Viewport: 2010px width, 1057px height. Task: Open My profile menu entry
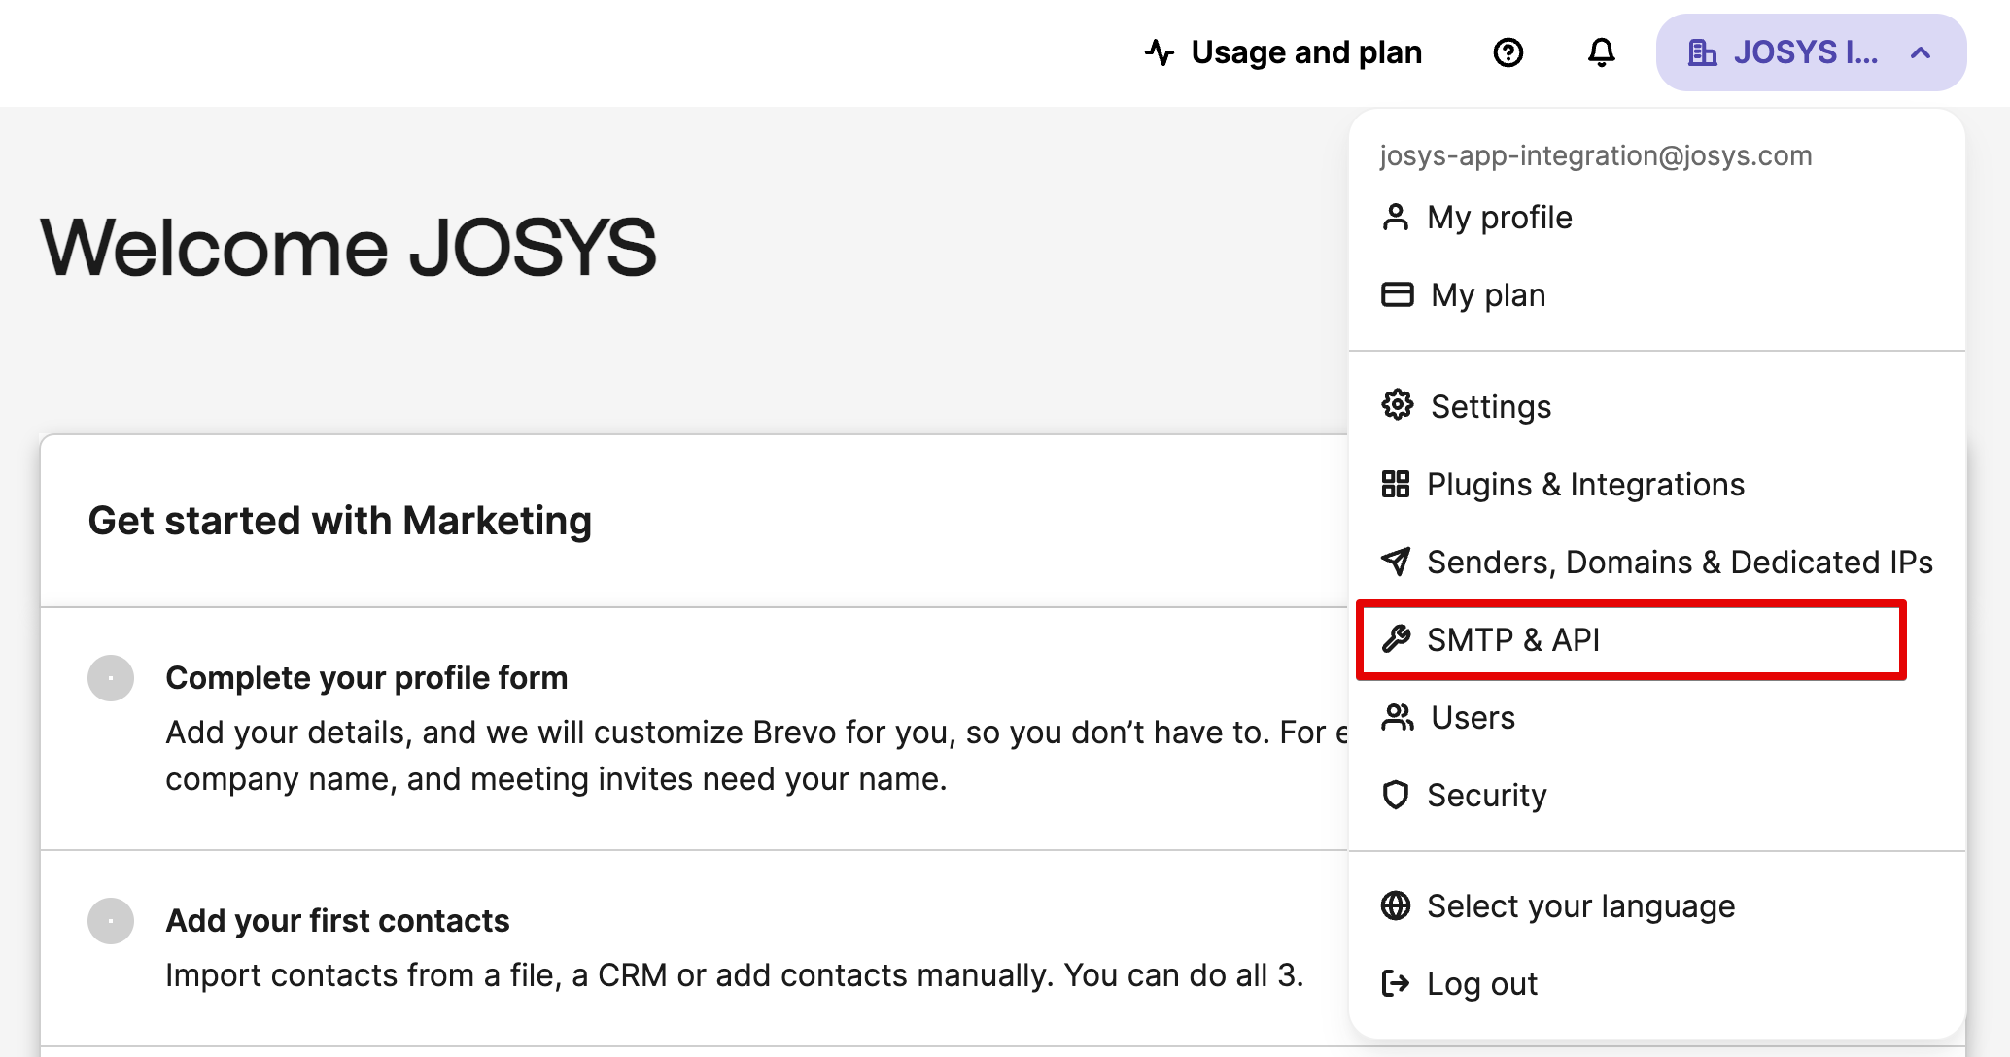(x=1499, y=217)
